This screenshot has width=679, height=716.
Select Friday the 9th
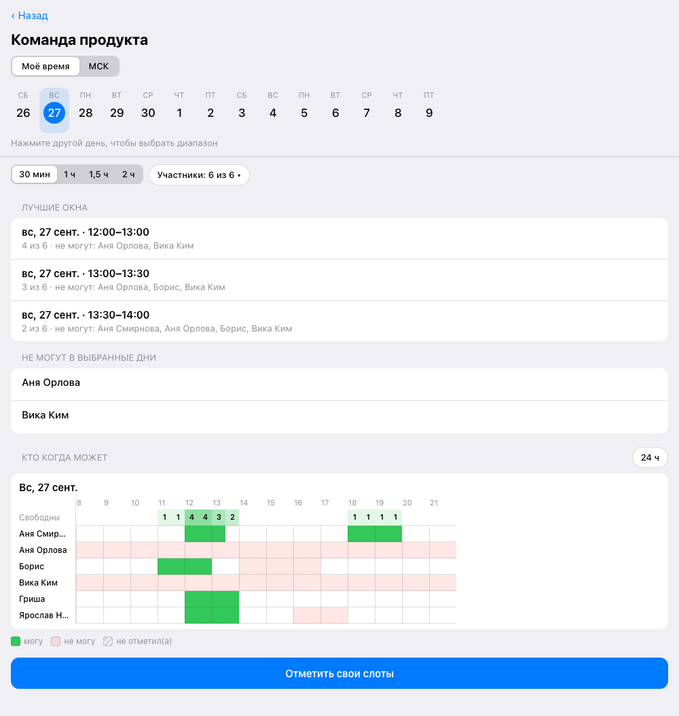[429, 109]
